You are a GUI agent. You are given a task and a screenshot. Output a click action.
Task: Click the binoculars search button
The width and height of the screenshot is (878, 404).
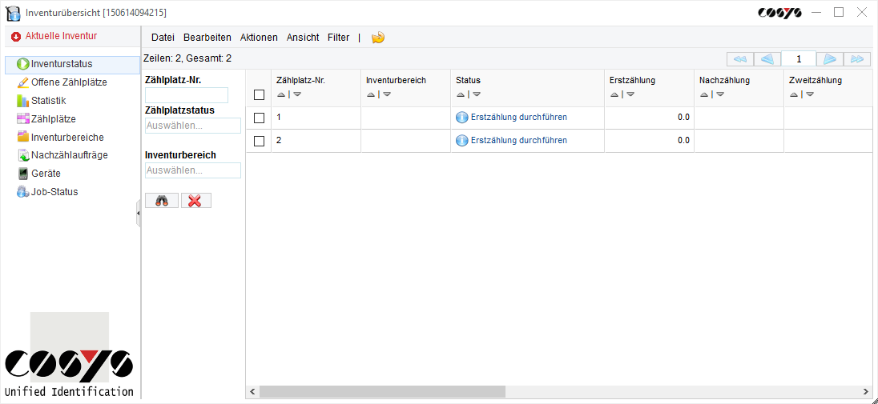(162, 201)
